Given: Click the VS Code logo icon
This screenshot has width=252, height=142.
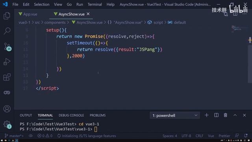Looking at the screenshot, I should [5, 4].
